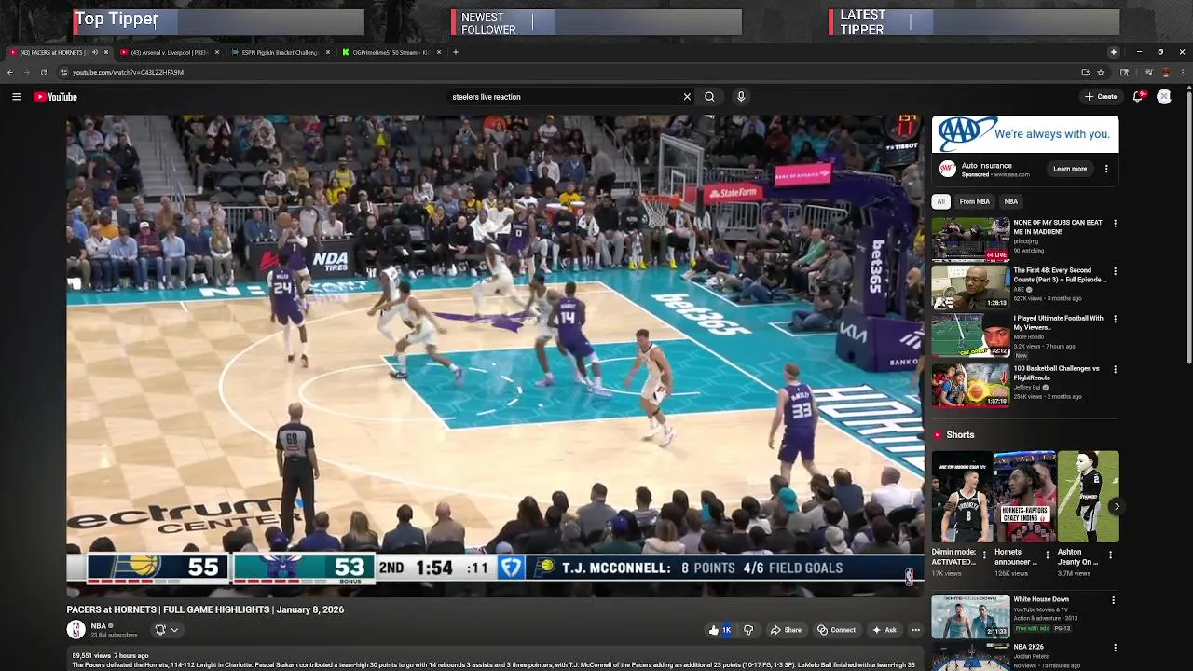Open options for The First 48 video
The width and height of the screenshot is (1193, 671).
1115,271
